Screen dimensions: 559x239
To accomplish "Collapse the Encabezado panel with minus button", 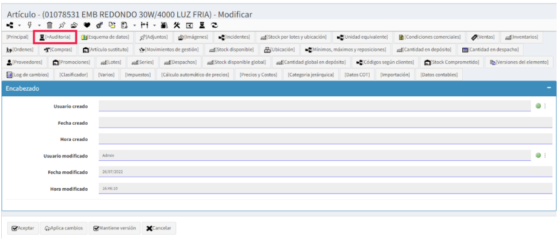I will (549, 88).
